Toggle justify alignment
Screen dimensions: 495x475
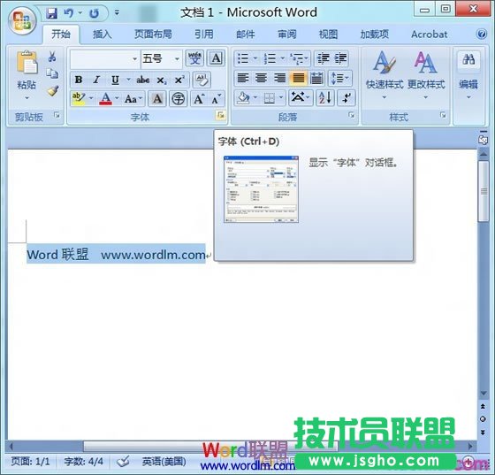pyautogui.click(x=298, y=78)
